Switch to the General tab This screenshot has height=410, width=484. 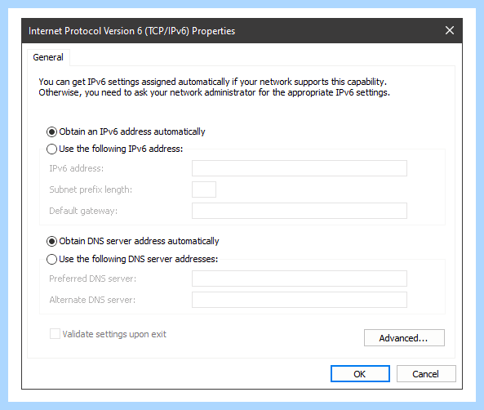point(48,57)
